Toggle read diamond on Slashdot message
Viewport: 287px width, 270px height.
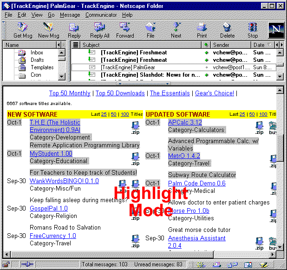pyautogui.click(x=207, y=75)
